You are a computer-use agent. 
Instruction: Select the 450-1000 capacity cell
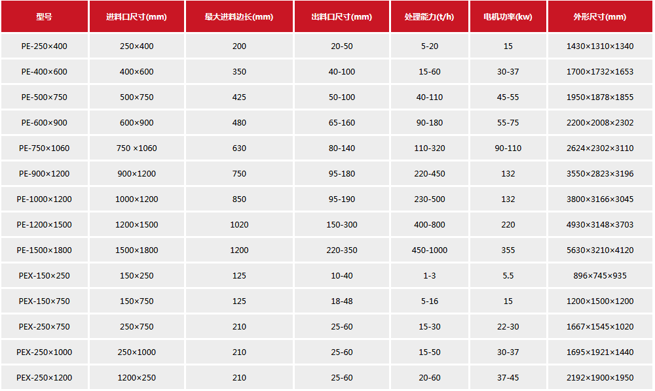point(429,250)
